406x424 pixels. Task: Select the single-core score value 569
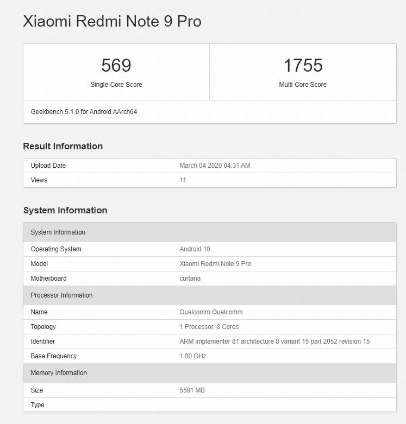[116, 65]
